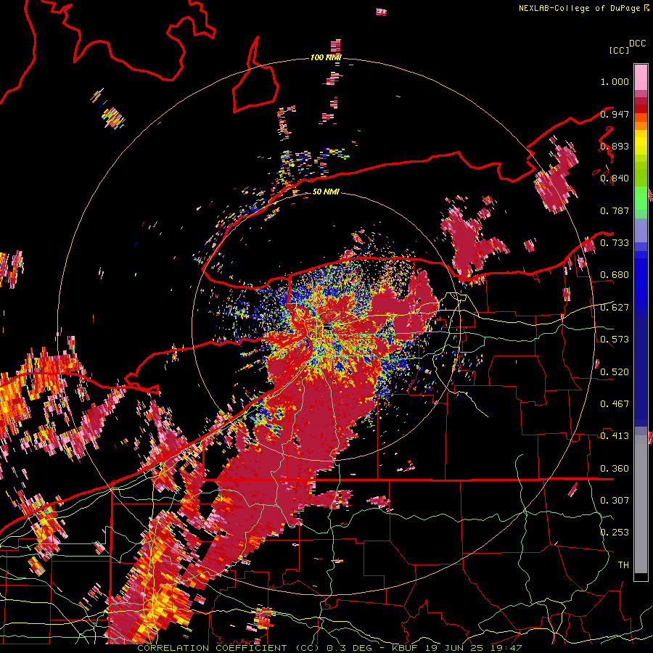Click the pink swatch at top of color bar
Viewport: 653px width, 653px height.
pos(641,77)
